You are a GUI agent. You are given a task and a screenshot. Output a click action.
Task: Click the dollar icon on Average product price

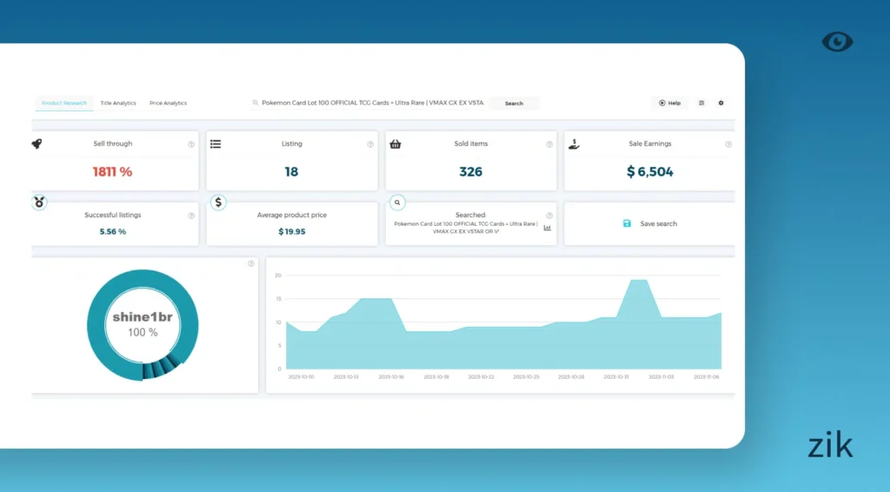(218, 202)
